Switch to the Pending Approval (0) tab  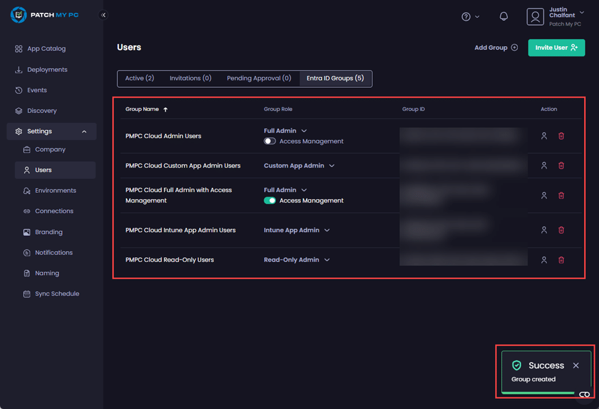[259, 79]
